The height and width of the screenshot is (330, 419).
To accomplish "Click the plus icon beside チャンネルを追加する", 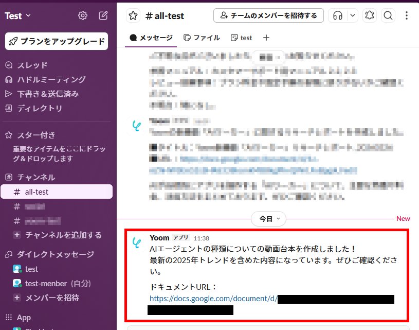I will click(17, 235).
